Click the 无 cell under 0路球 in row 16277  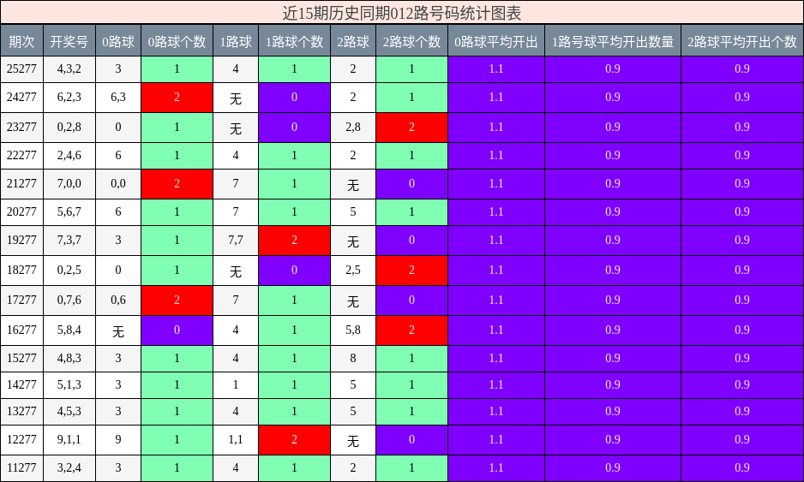(x=118, y=330)
